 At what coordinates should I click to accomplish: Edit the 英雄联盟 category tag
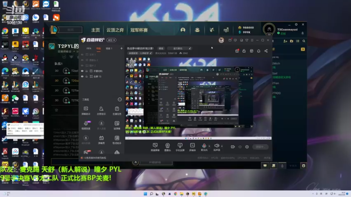point(140,53)
